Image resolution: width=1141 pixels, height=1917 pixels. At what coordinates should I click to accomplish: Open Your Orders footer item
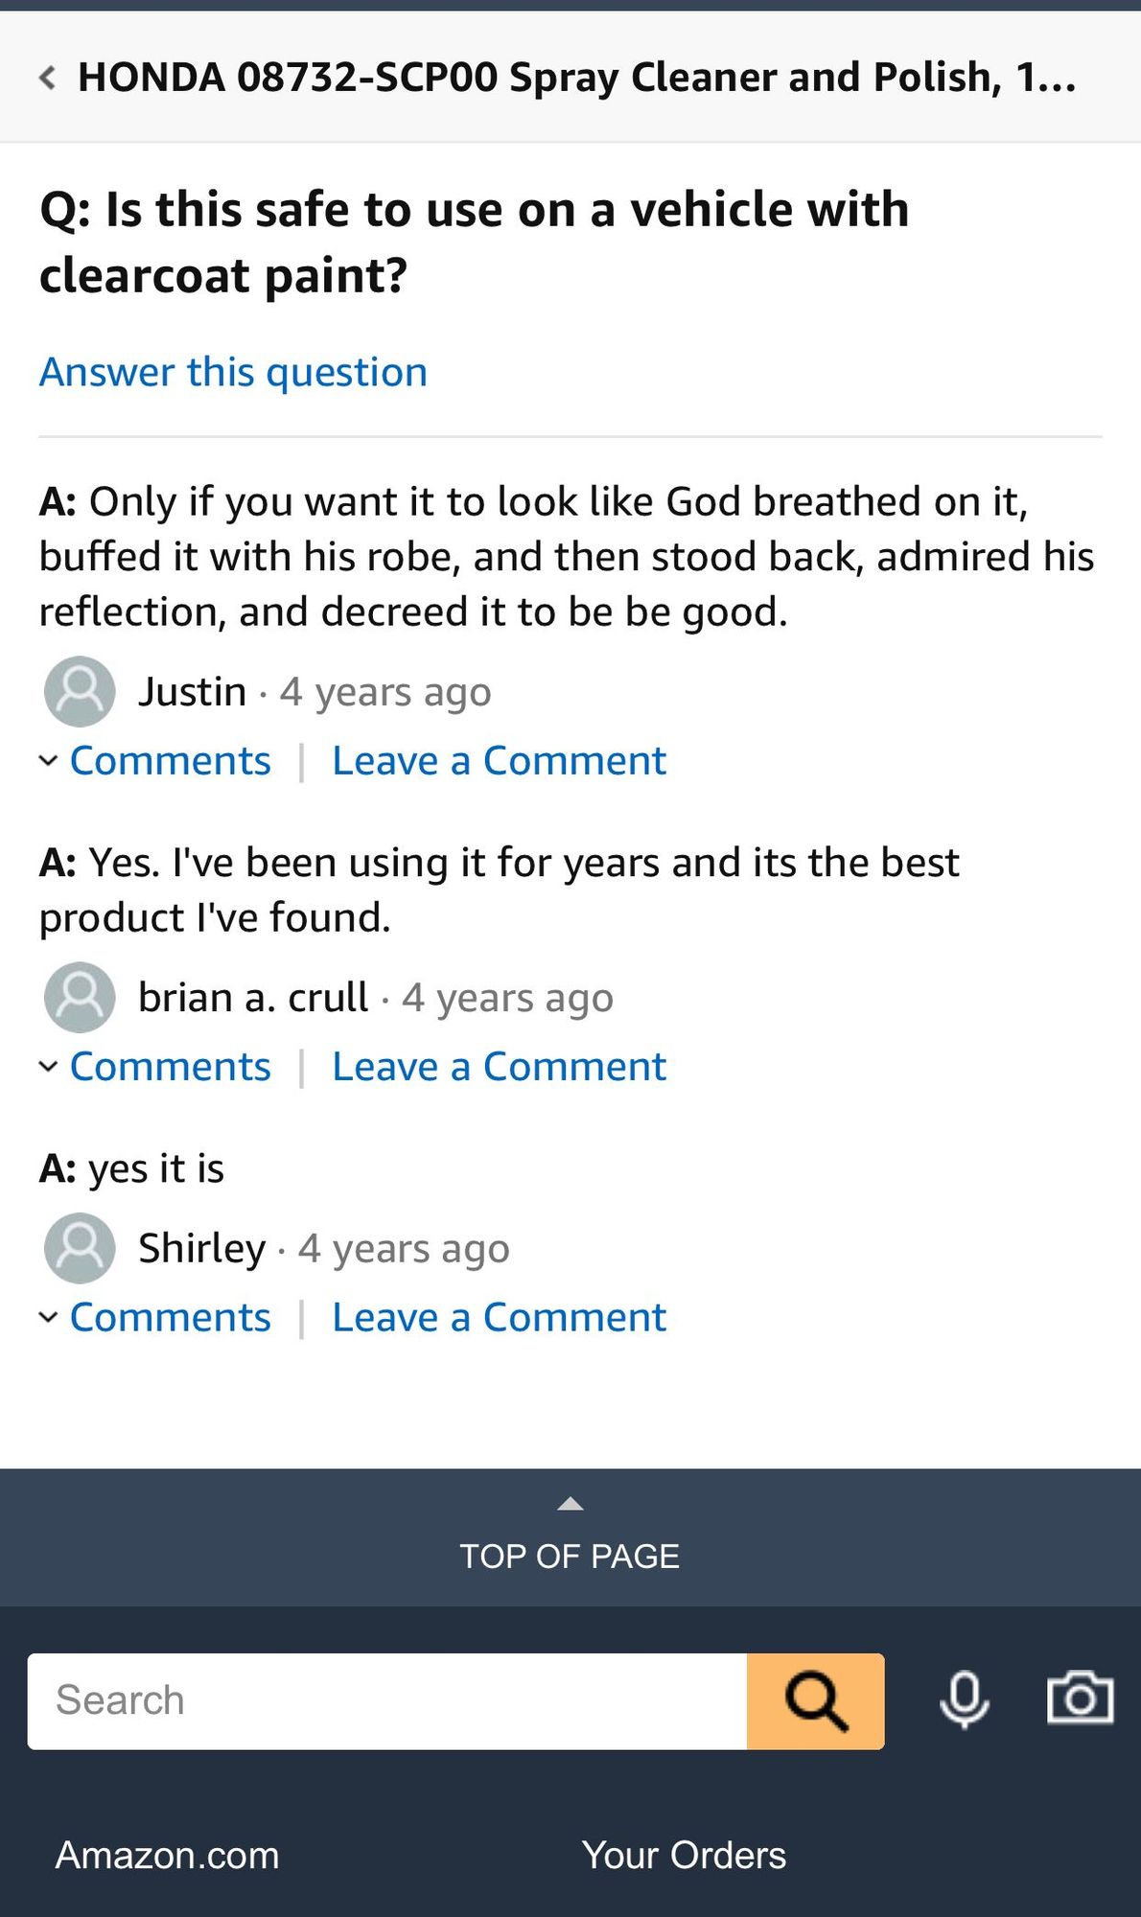point(684,1855)
